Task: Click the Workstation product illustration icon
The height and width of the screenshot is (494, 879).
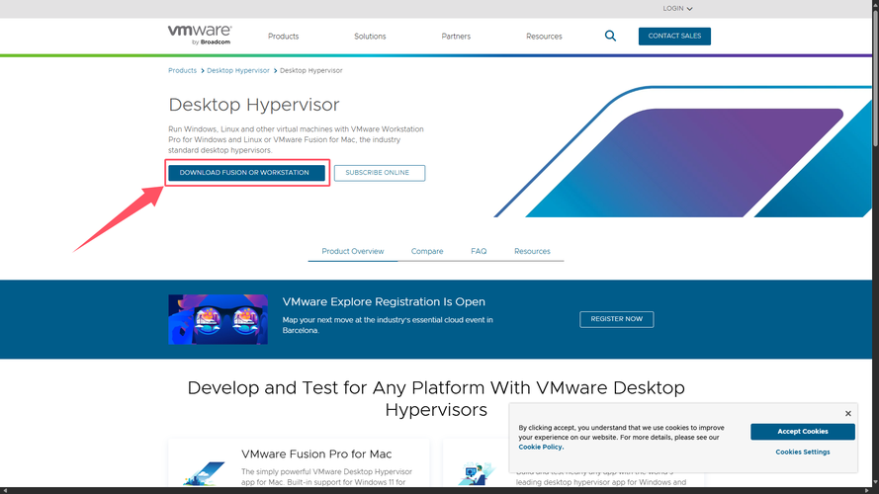Action: pos(477,474)
